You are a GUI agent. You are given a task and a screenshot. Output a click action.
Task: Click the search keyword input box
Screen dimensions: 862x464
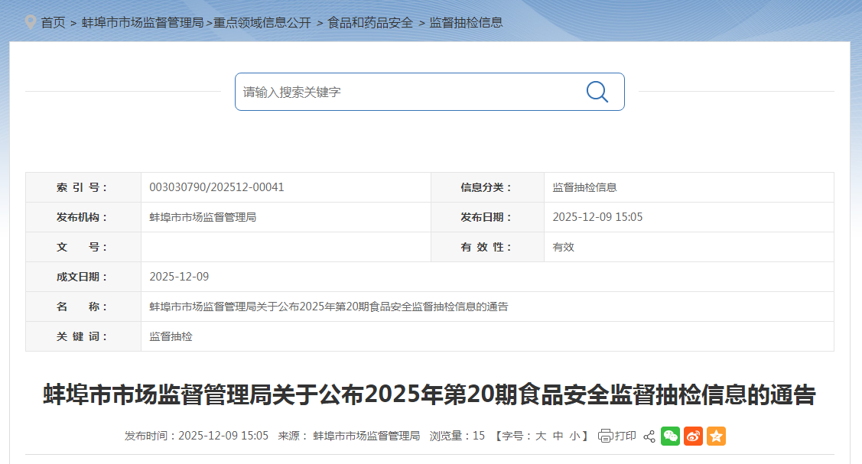398,91
